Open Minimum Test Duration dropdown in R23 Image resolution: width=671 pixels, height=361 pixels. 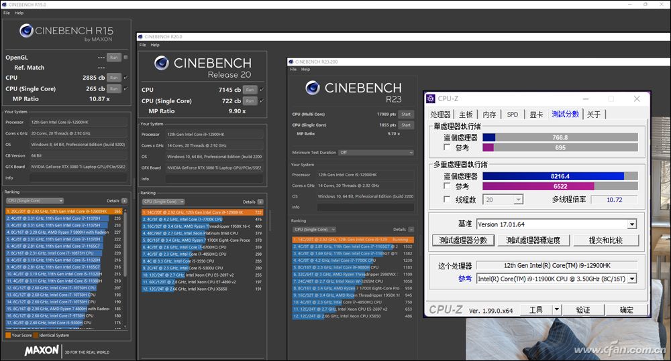click(376, 153)
